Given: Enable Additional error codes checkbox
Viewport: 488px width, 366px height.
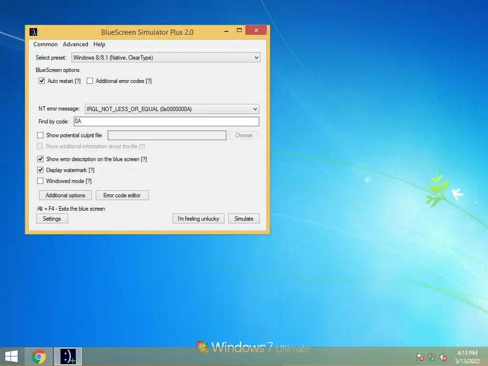Looking at the screenshot, I should (x=90, y=81).
